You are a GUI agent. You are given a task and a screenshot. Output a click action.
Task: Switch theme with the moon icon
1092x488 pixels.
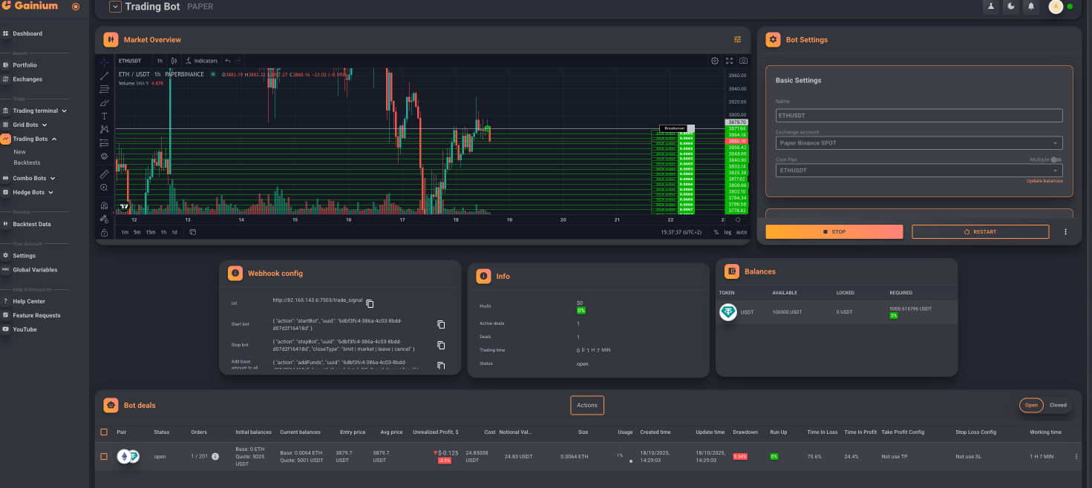pos(1010,7)
